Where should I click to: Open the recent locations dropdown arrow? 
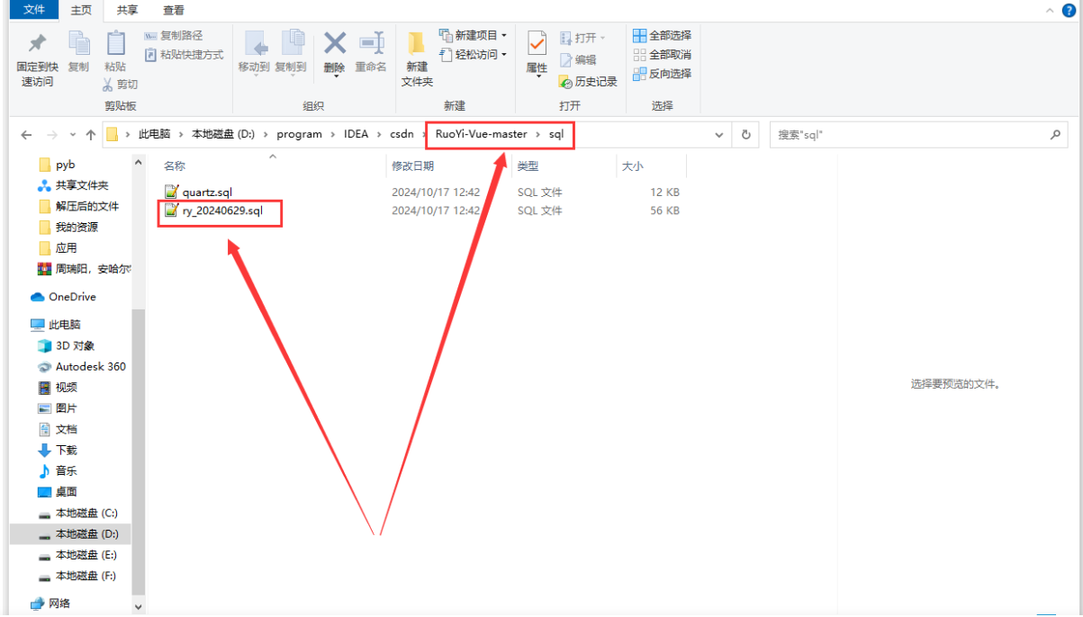coord(72,135)
